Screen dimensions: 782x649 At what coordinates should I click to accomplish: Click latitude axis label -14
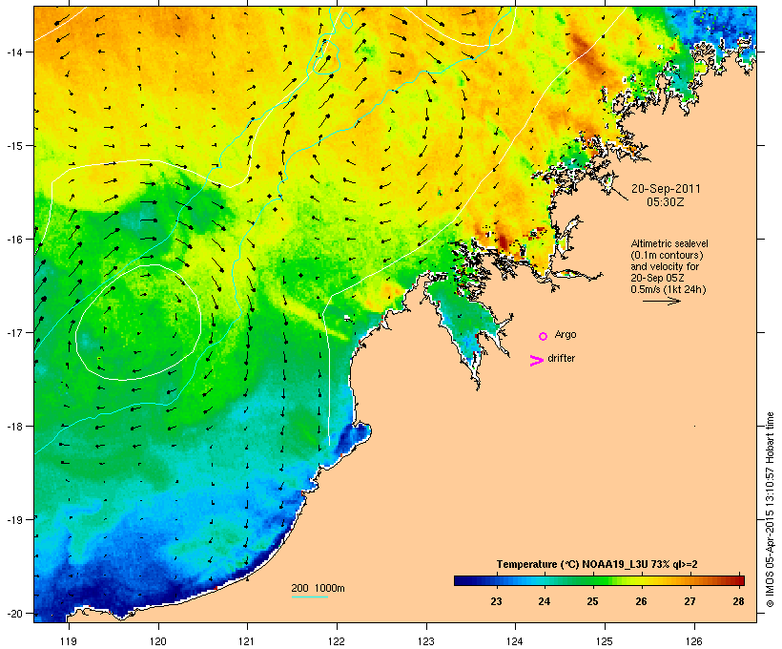point(13,52)
